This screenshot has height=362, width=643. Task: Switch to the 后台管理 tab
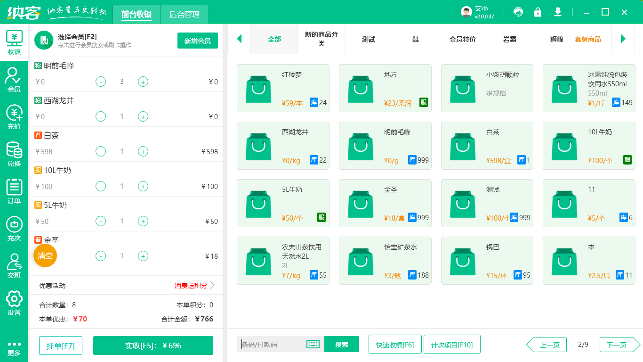185,14
